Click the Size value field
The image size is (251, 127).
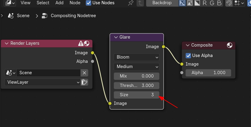(x=136, y=95)
